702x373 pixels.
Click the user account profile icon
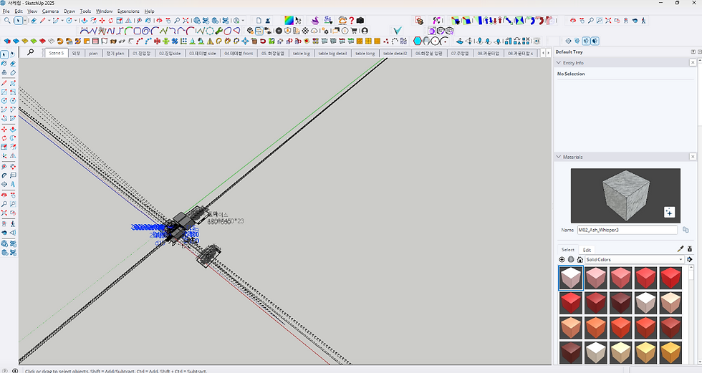point(365,31)
